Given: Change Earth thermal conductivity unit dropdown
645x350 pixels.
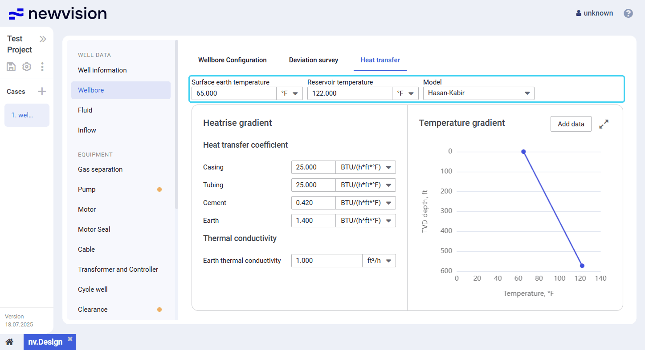Looking at the screenshot, I should pyautogui.click(x=379, y=261).
